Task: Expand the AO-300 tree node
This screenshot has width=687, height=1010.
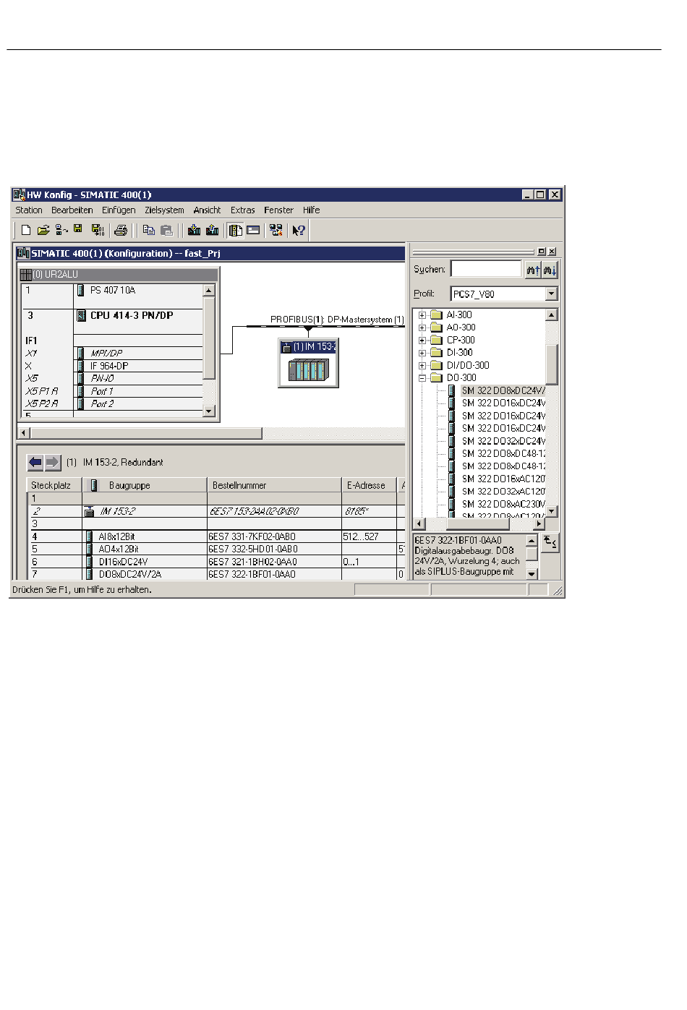Action: click(422, 328)
